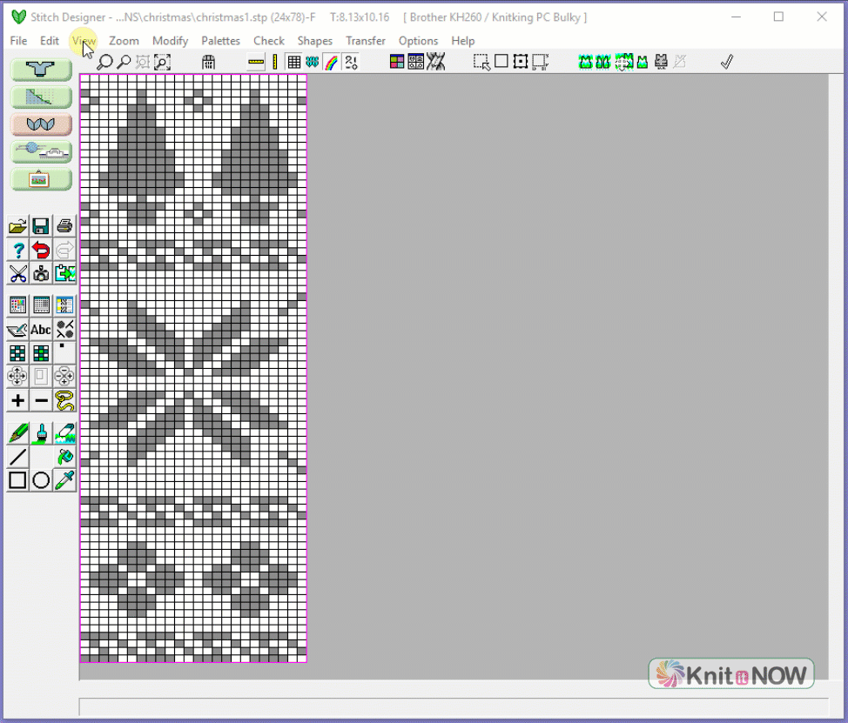The image size is (848, 723).
Task: Click the Abc text tool icon
Action: (x=41, y=330)
